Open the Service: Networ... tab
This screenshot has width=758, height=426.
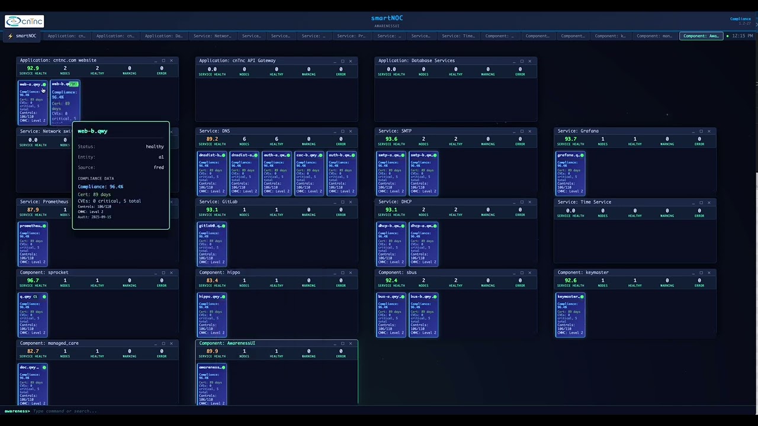pyautogui.click(x=212, y=36)
